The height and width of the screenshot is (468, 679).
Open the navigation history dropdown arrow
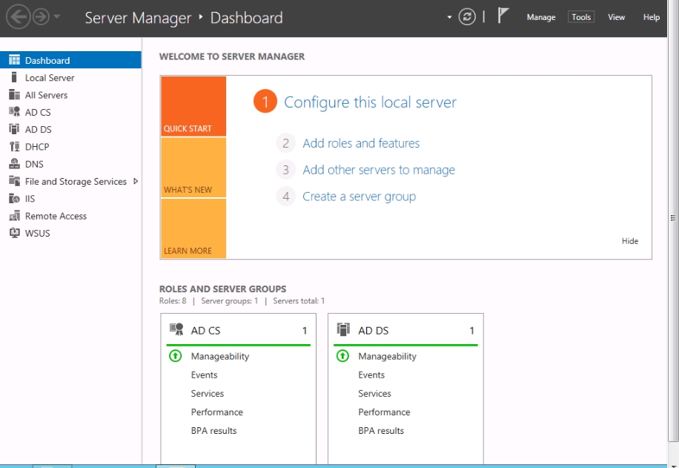tap(58, 18)
